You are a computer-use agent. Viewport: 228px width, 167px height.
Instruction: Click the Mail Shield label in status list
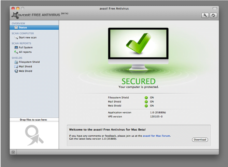pyautogui.click(x=114, y=102)
